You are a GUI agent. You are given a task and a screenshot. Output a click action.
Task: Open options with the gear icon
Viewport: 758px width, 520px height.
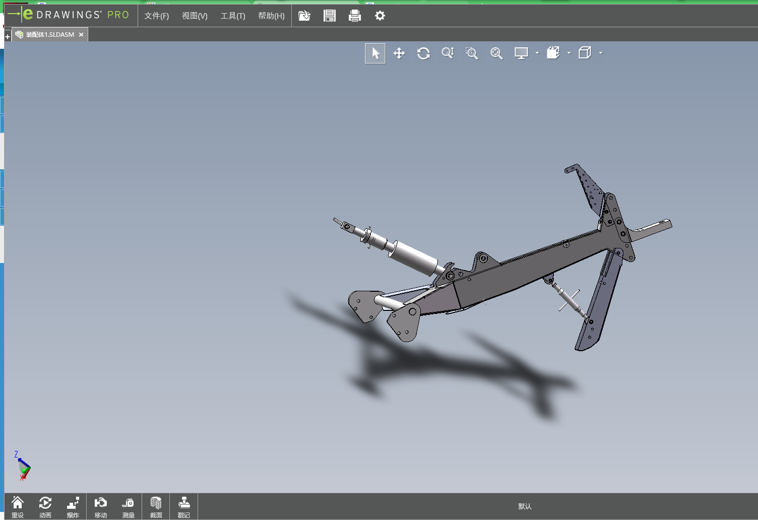pyautogui.click(x=380, y=16)
